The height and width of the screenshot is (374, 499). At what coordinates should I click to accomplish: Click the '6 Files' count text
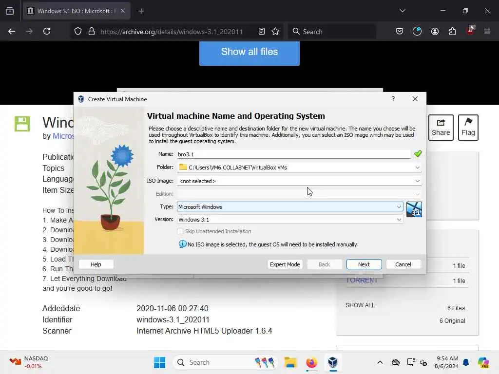[456, 308]
